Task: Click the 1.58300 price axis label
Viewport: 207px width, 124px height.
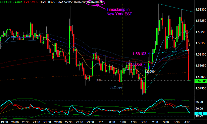Action: click(x=201, y=10)
